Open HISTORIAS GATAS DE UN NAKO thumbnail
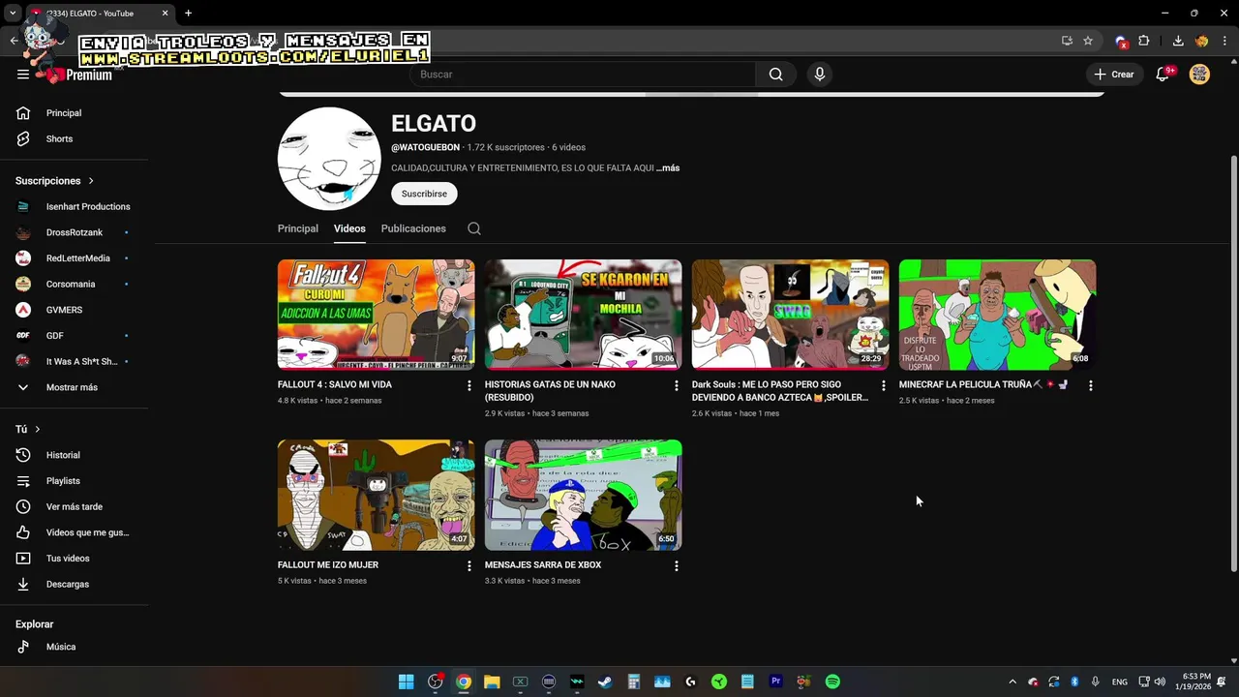Image resolution: width=1239 pixels, height=697 pixels. [x=584, y=315]
